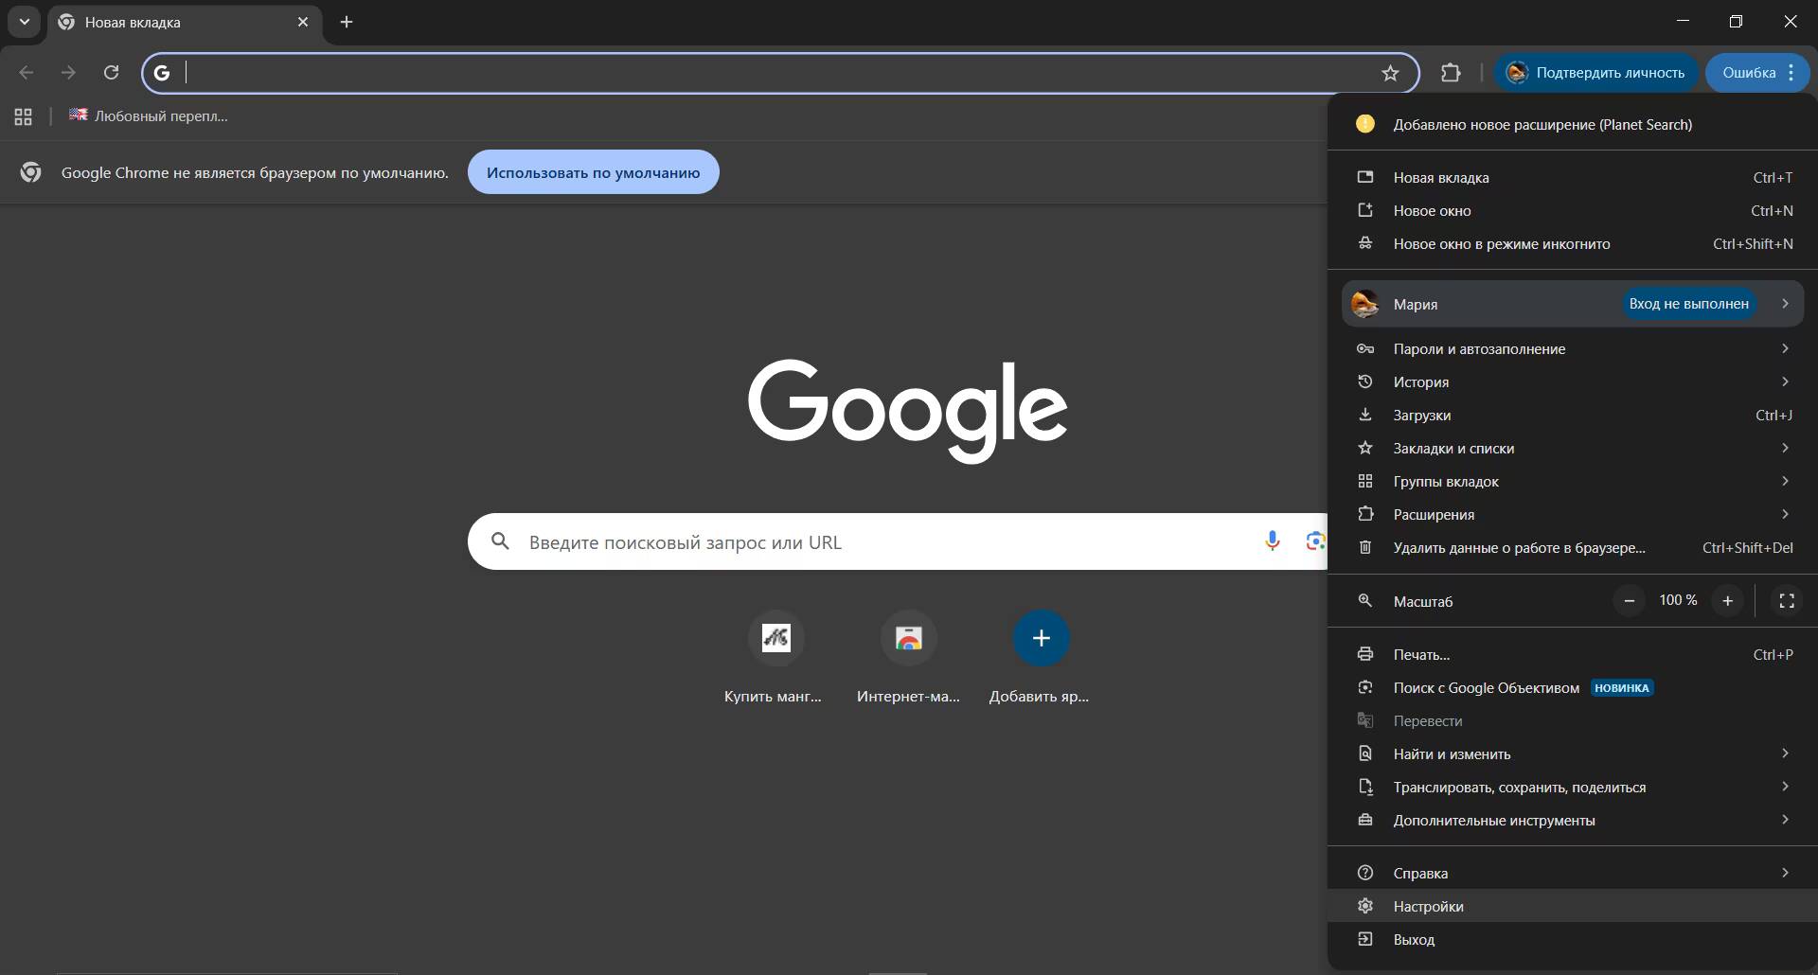Viewport: 1818px width, 975px height.
Task: Open the tab search arrow at top left
Action: click(25, 22)
